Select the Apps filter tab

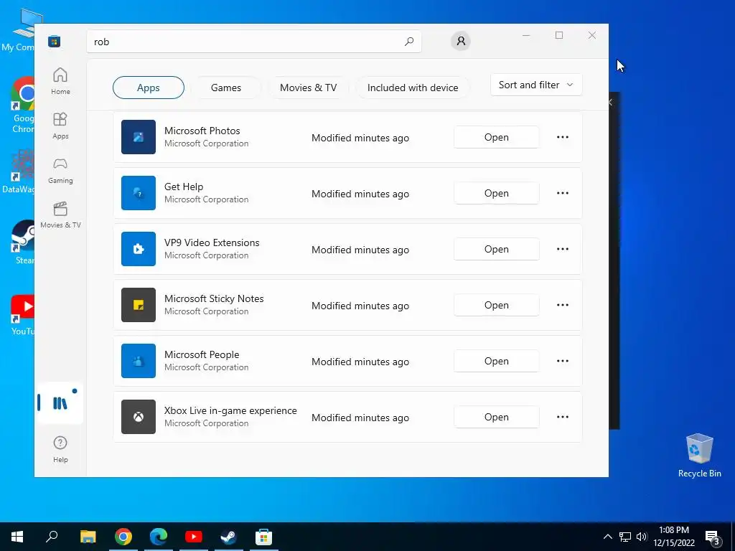pos(149,88)
